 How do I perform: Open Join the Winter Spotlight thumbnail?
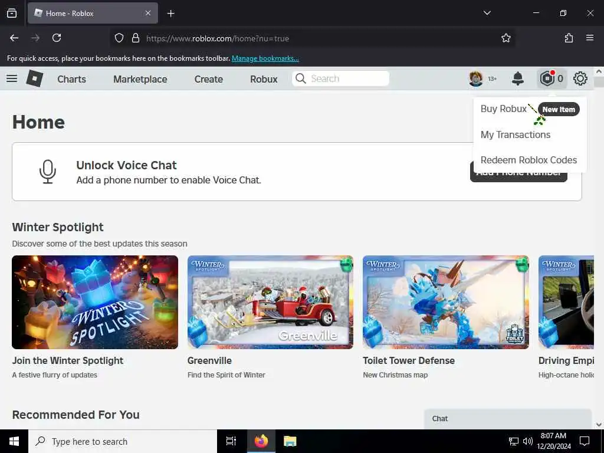point(95,303)
